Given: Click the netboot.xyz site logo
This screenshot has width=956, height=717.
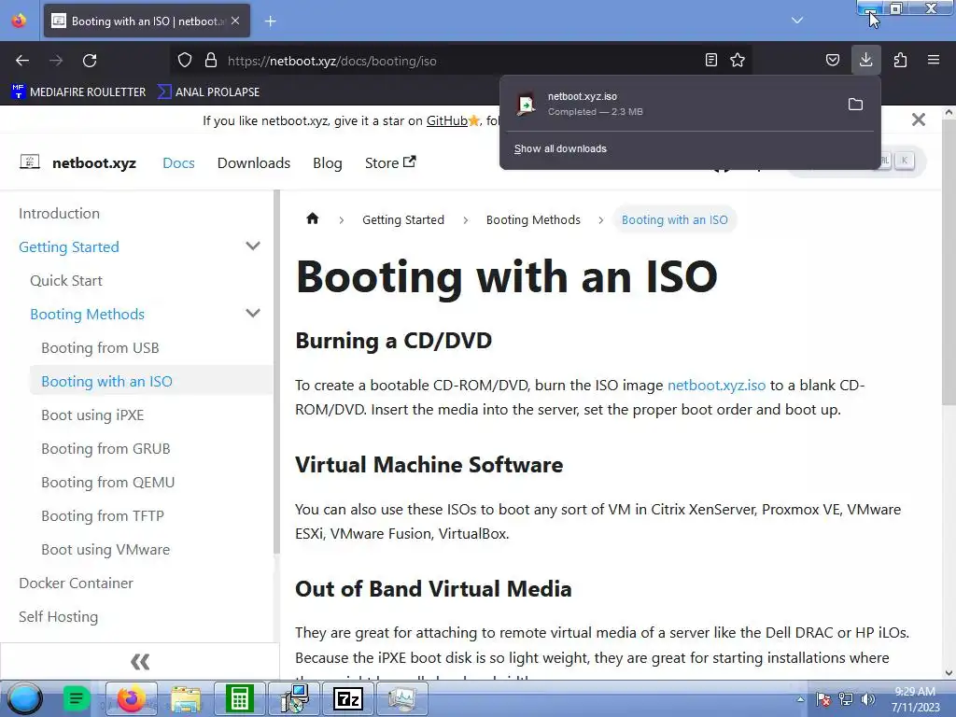Looking at the screenshot, I should tap(78, 162).
